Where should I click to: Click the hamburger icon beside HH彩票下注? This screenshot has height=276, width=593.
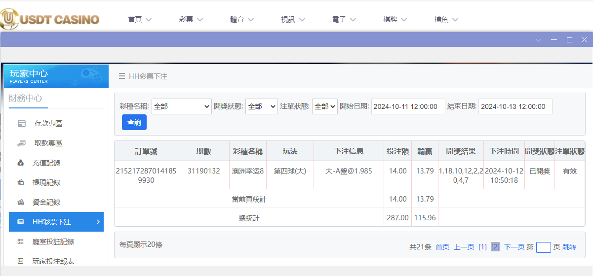pos(121,76)
